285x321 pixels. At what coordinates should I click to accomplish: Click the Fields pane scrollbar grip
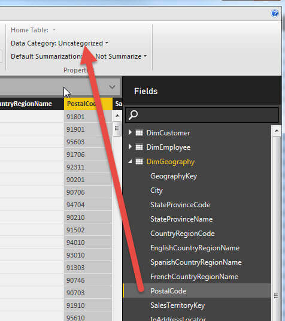point(276,296)
